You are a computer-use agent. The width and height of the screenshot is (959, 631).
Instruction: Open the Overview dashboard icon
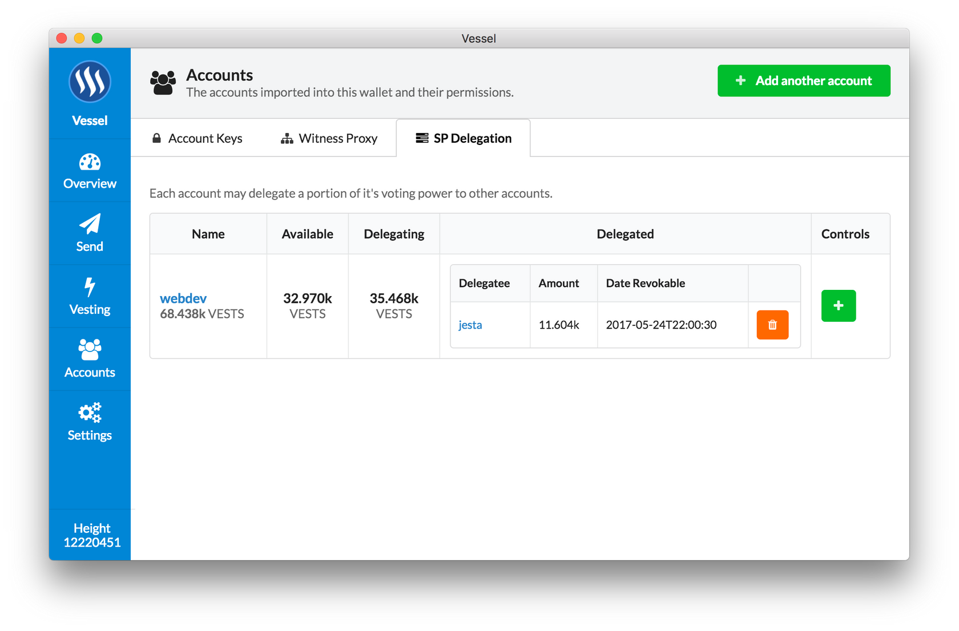tap(90, 163)
